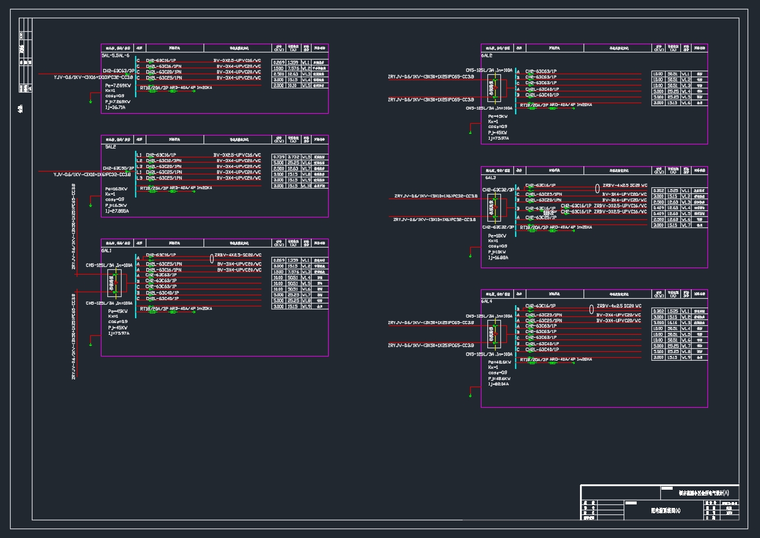This screenshot has height=538, width=760.
Task: Click the CH2-63C32/3P label above 6AL3 switch
Action: 499,190
